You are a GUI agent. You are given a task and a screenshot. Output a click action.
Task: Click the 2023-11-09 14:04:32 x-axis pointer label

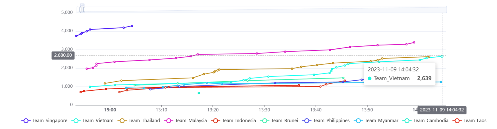tap(442, 110)
